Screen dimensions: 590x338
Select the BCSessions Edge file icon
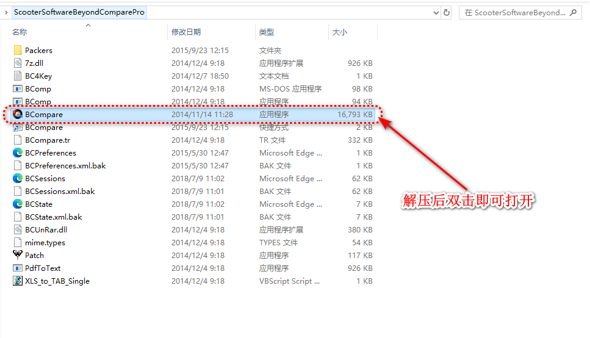pyautogui.click(x=18, y=178)
